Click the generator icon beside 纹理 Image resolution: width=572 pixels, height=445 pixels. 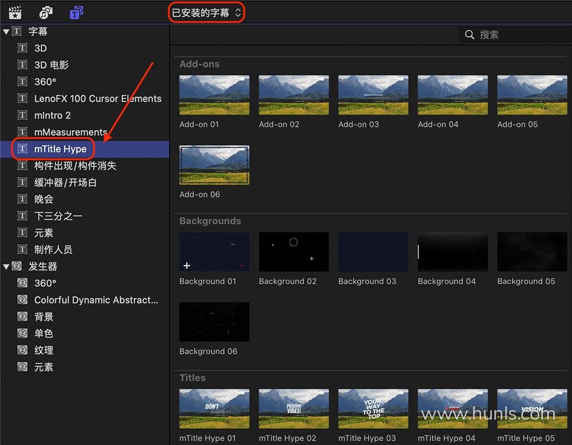(x=22, y=350)
